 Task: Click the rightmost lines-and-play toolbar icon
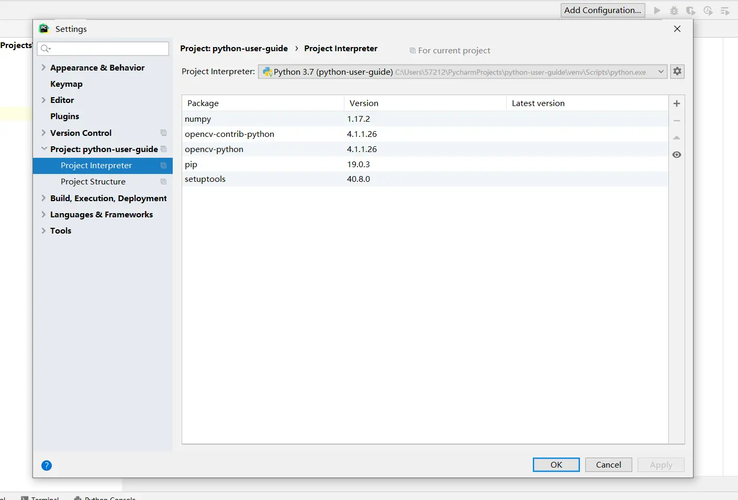coord(725,10)
